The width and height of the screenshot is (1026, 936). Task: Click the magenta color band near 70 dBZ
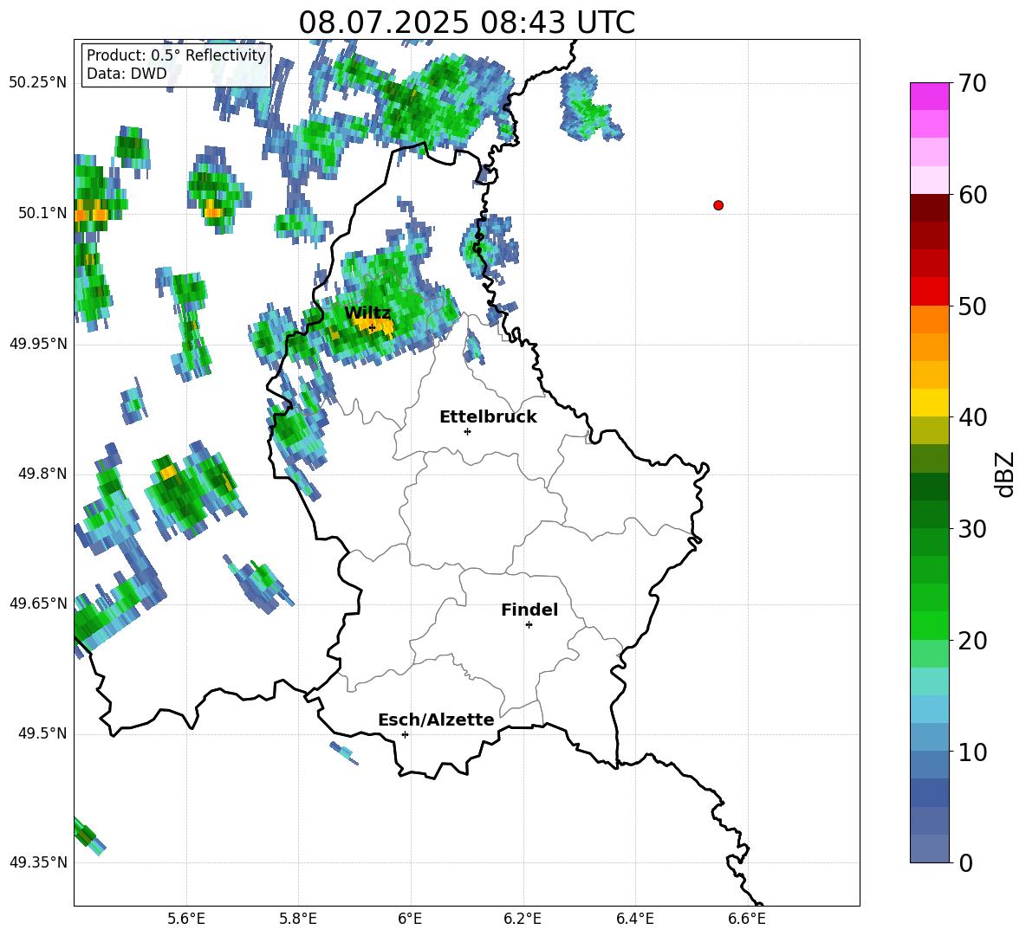(x=930, y=97)
